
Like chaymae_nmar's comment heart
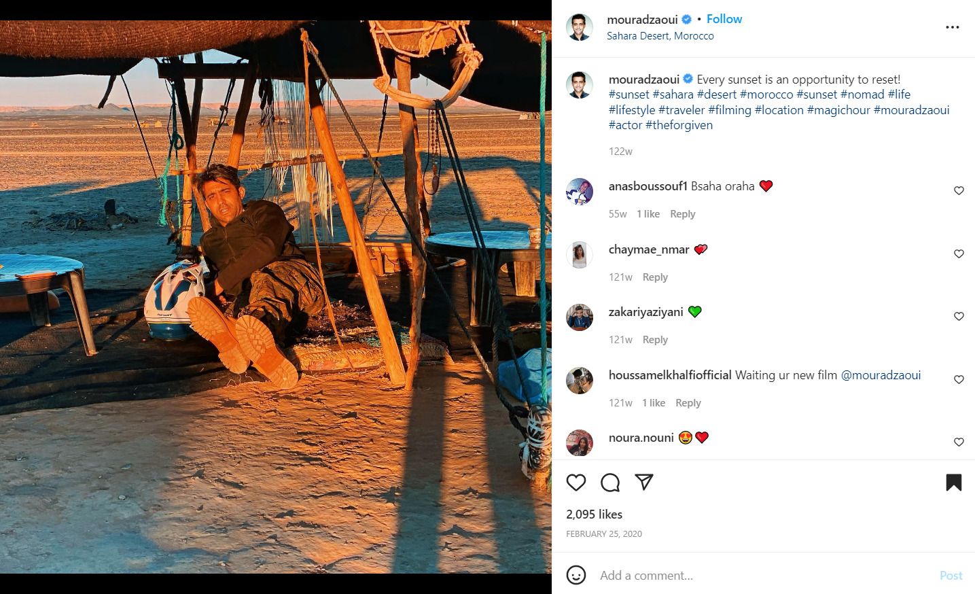coord(959,254)
